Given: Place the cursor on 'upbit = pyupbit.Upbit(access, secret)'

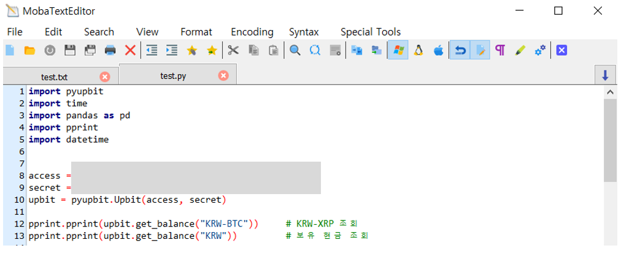Looking at the screenshot, I should [x=127, y=200].
